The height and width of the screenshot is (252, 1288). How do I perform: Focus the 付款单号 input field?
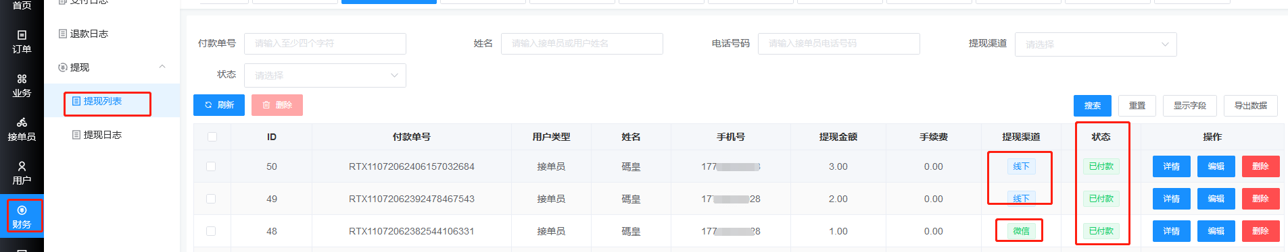click(x=325, y=44)
